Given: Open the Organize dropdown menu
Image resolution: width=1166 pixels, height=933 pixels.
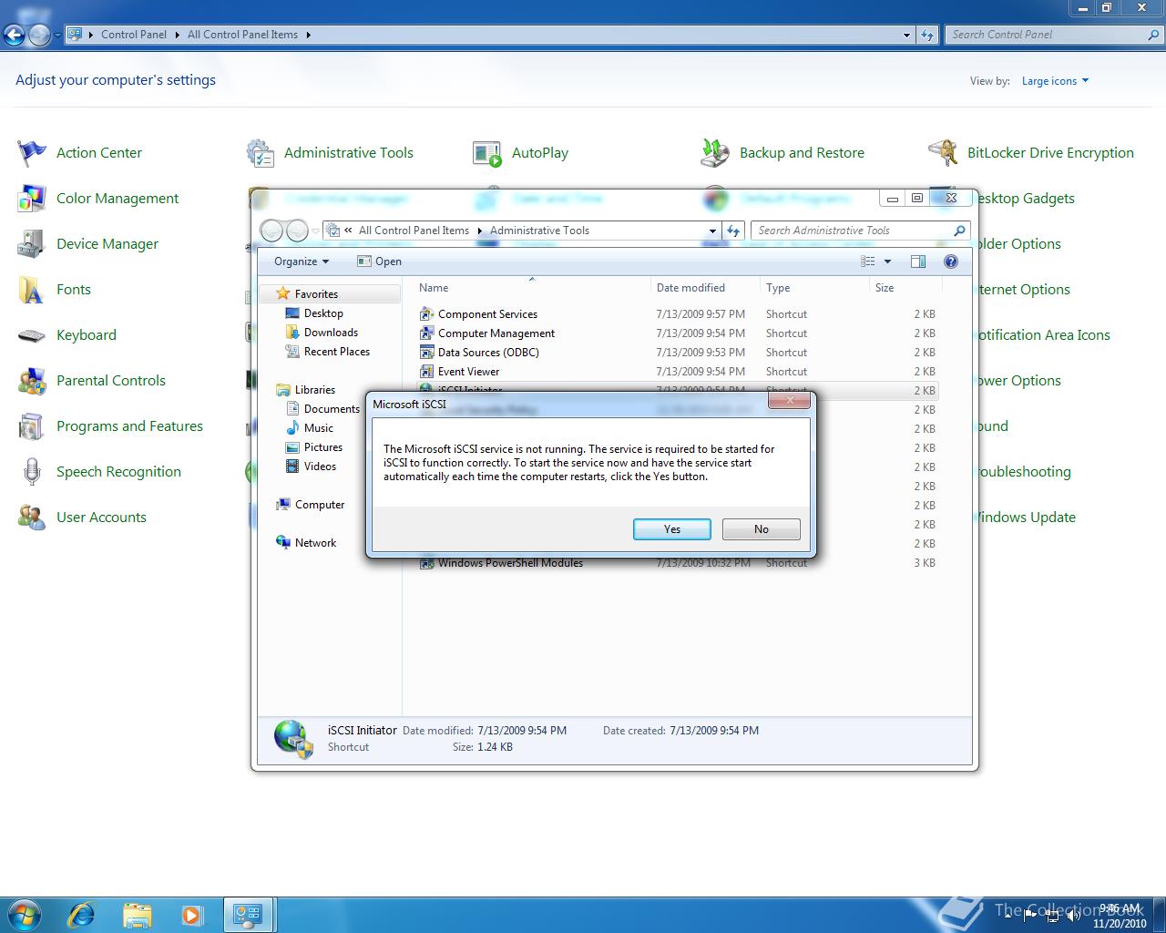Looking at the screenshot, I should pyautogui.click(x=302, y=261).
